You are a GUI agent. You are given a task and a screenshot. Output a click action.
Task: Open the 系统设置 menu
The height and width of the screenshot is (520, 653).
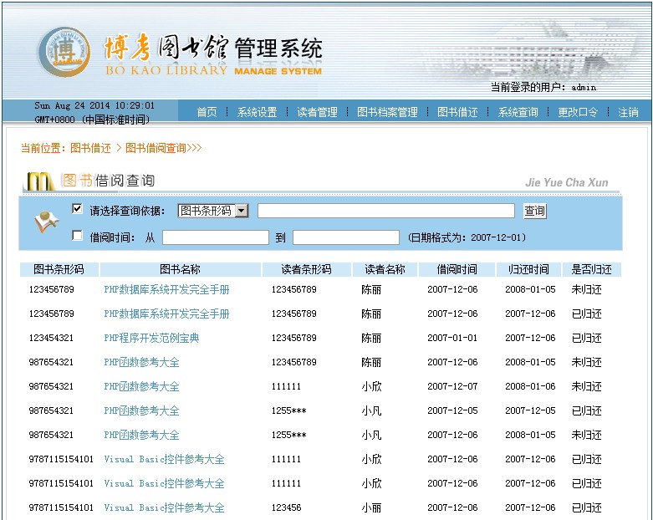click(257, 112)
